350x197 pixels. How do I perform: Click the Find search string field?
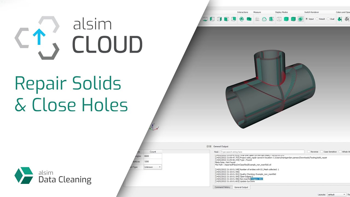point(262,152)
